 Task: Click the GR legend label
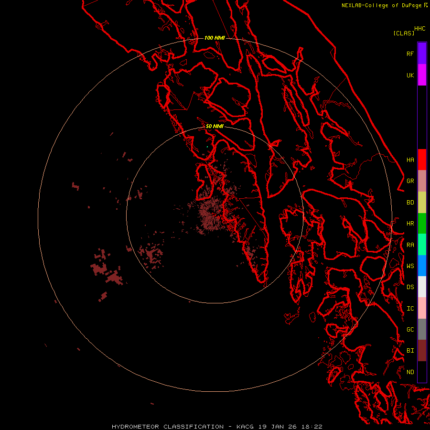click(410, 181)
